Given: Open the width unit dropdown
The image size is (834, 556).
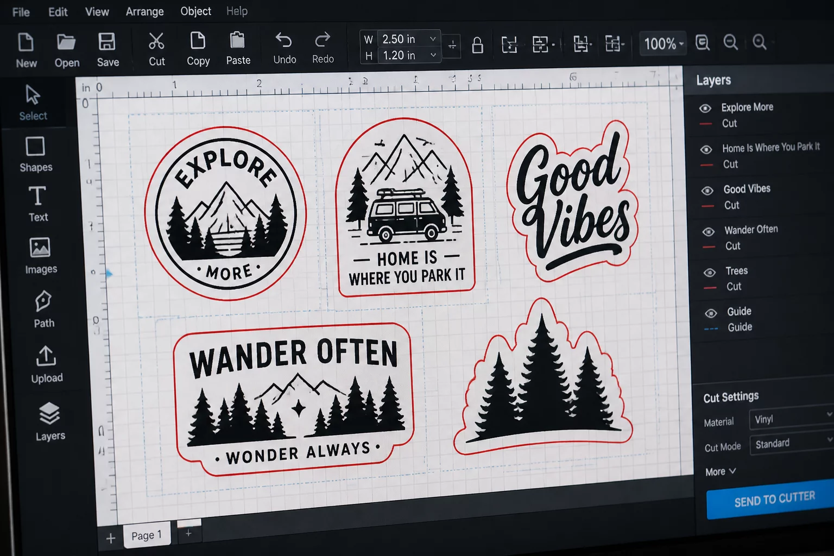Looking at the screenshot, I should coord(433,39).
